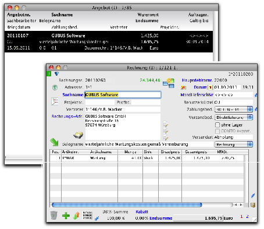Viewport: 264px width, 229px height.
Task: Click the blue Endsumme label link
Action: [161, 219]
